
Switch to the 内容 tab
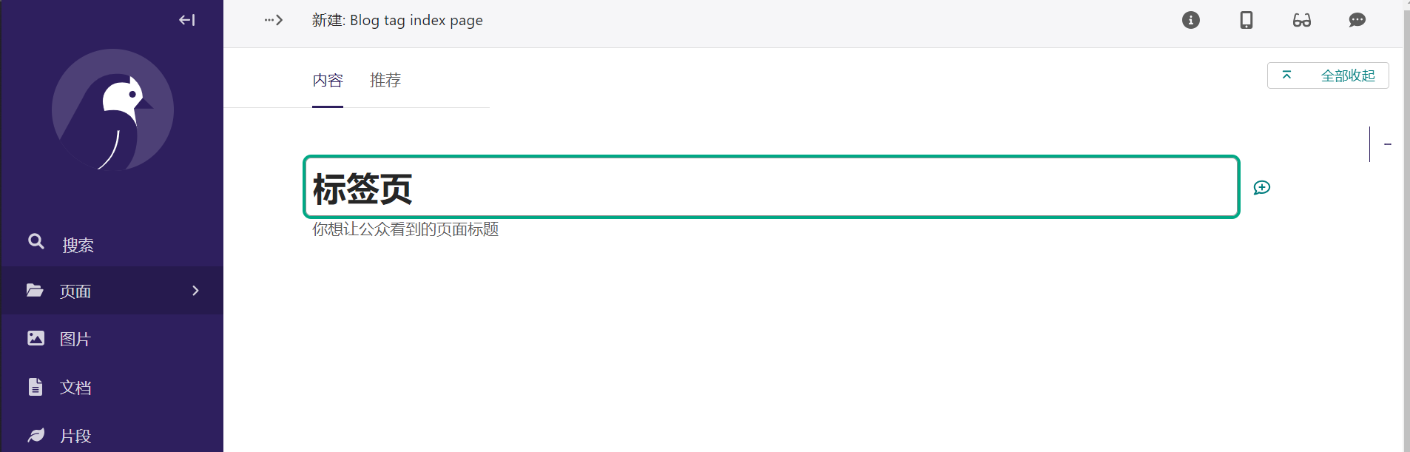(328, 80)
